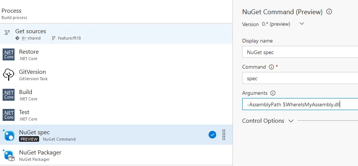Expand the Control Options section

click(291, 121)
